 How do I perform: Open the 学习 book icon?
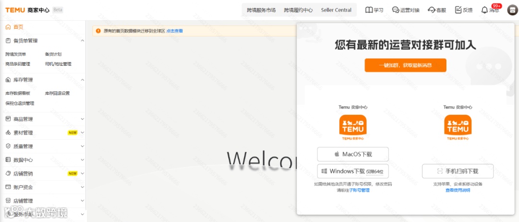click(x=369, y=10)
